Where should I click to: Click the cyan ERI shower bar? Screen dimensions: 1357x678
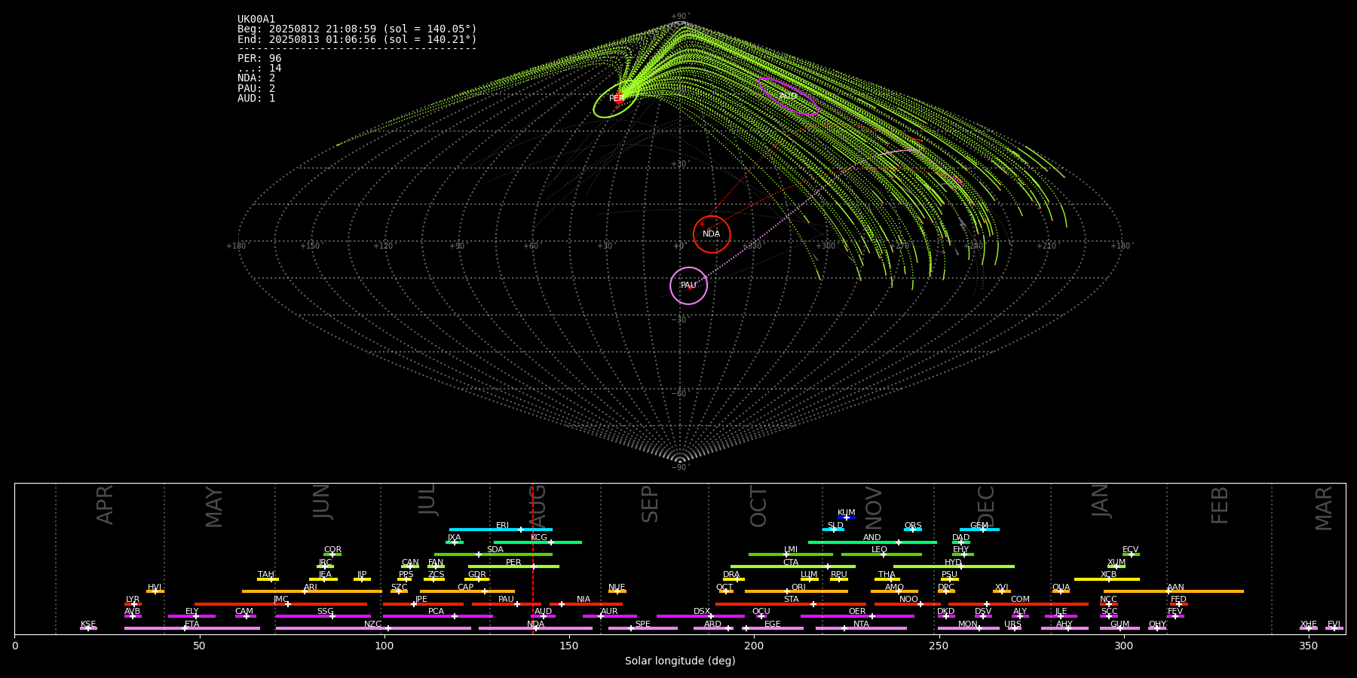pos(501,530)
